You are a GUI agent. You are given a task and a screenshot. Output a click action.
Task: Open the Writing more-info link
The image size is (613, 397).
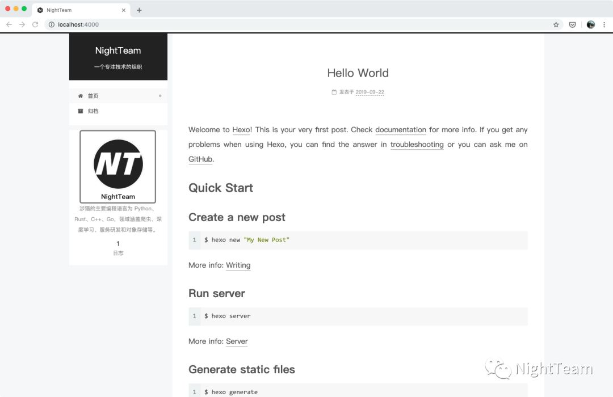[238, 265]
